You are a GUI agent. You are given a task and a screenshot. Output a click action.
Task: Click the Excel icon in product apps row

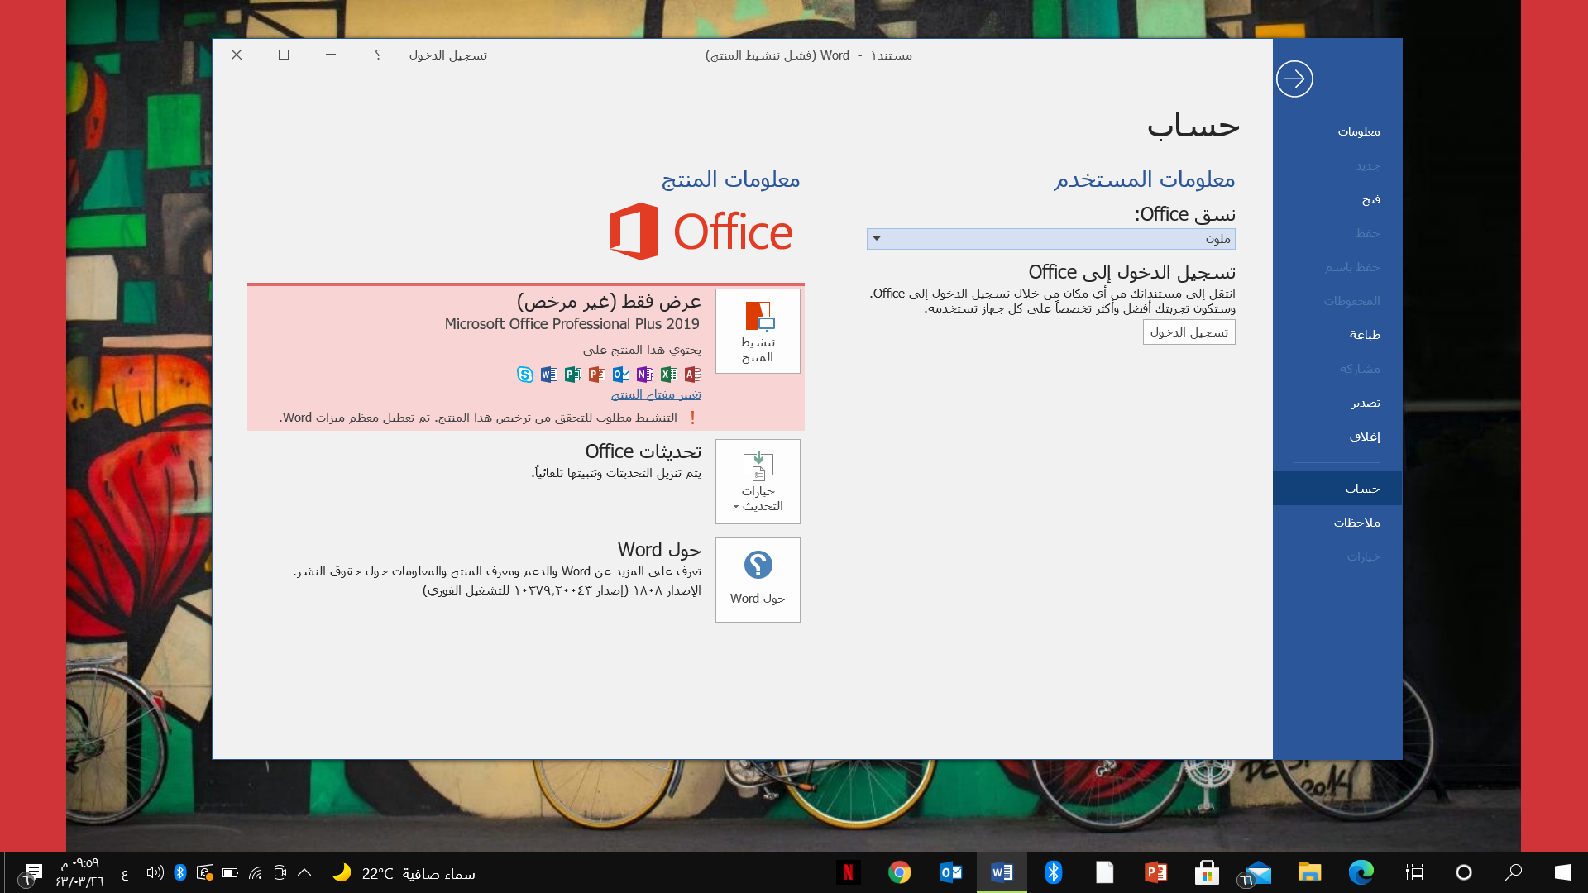(x=669, y=375)
